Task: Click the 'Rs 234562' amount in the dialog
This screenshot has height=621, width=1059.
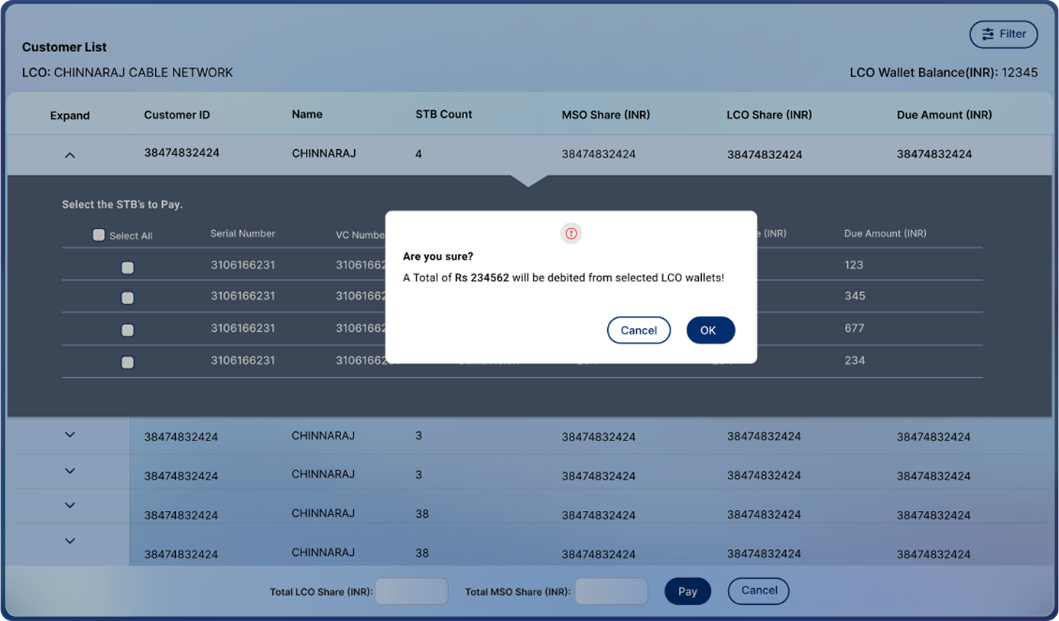Action: pyautogui.click(x=482, y=278)
